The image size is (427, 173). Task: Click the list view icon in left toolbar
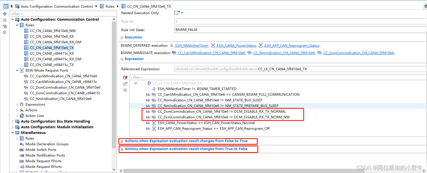5,32
